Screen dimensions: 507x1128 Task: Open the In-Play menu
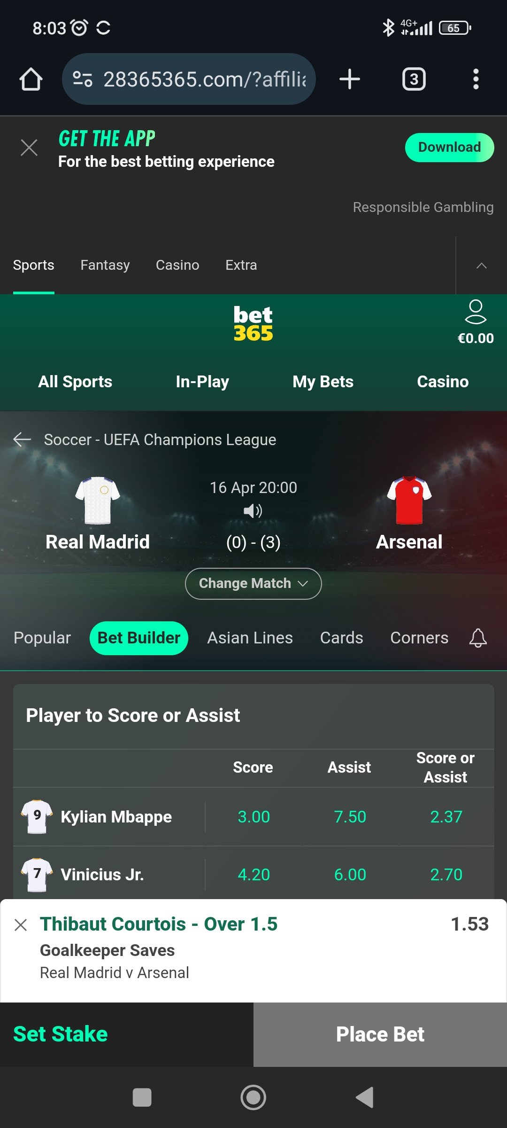pyautogui.click(x=202, y=382)
